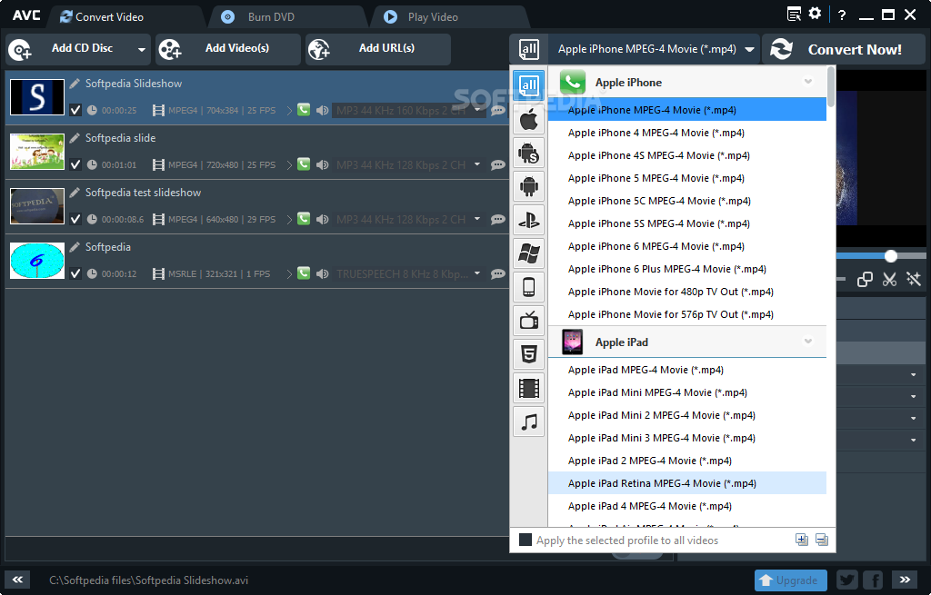Click the profile list scrollbar
931x595 pixels.
pyautogui.click(x=831, y=87)
